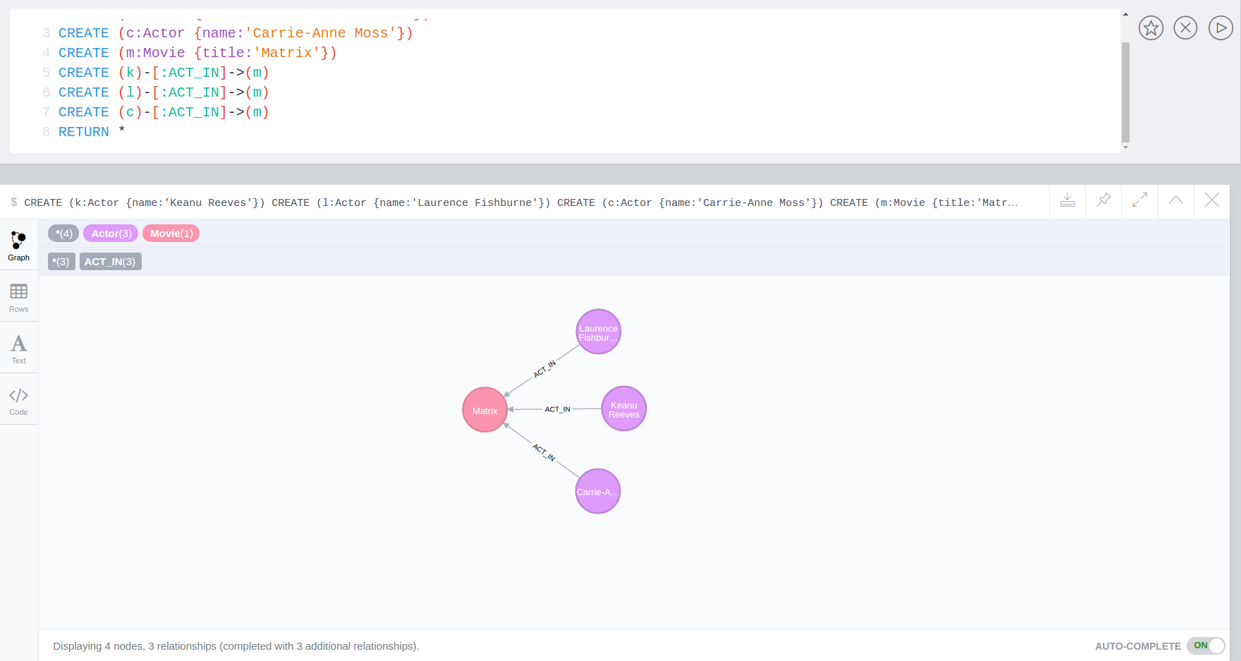Select the Movie(1) label badge
This screenshot has height=661, width=1241.
(171, 234)
